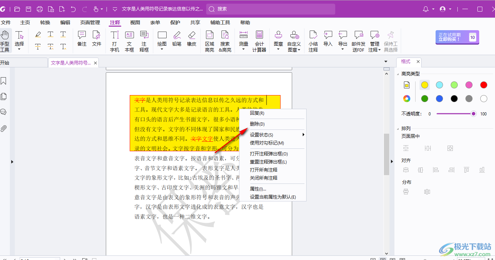
Task: Click Email FDF (邮件发送FDF)
Action: (x=359, y=41)
